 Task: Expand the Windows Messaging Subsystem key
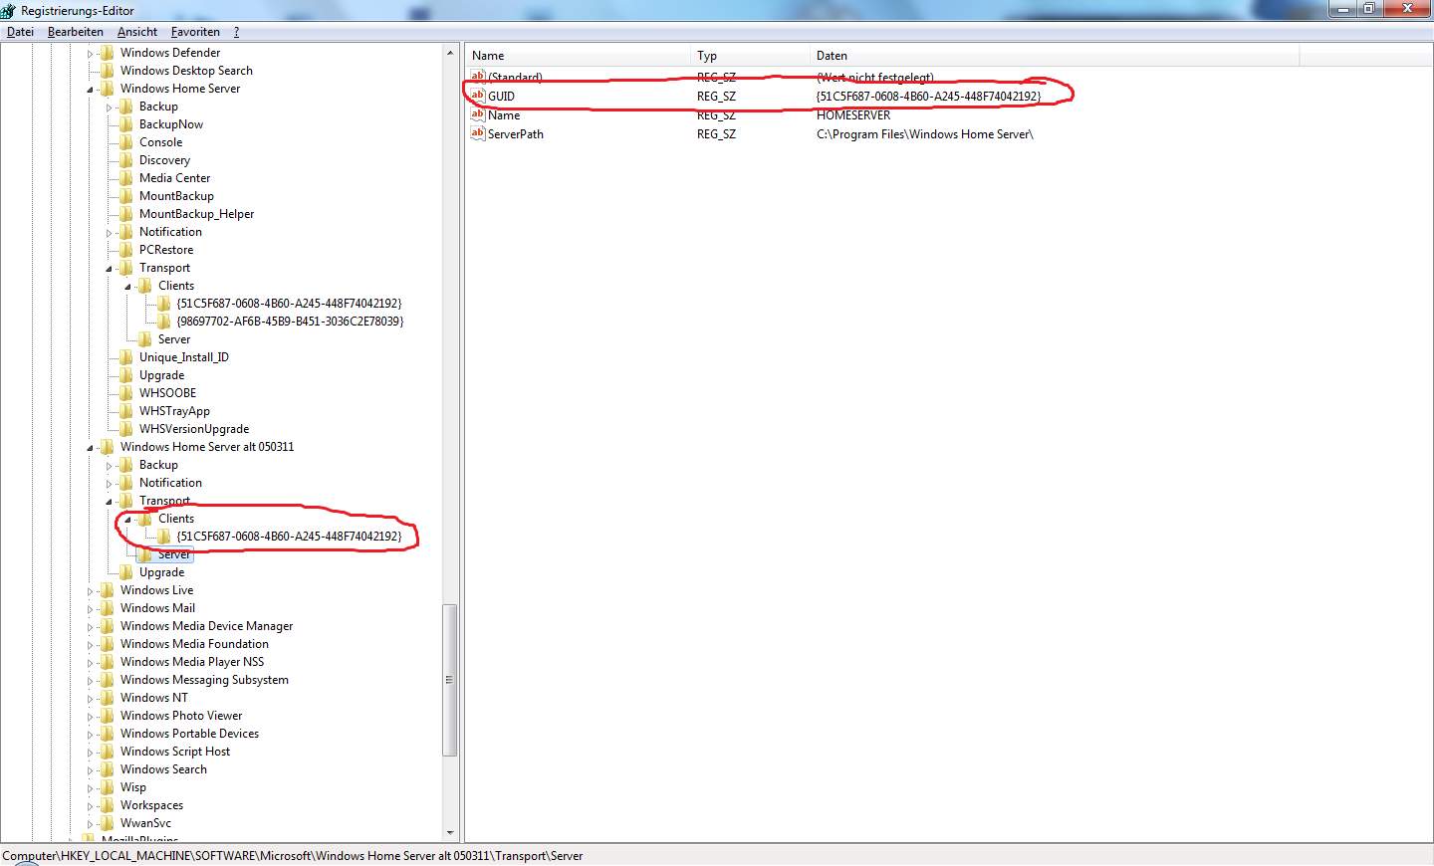point(91,681)
